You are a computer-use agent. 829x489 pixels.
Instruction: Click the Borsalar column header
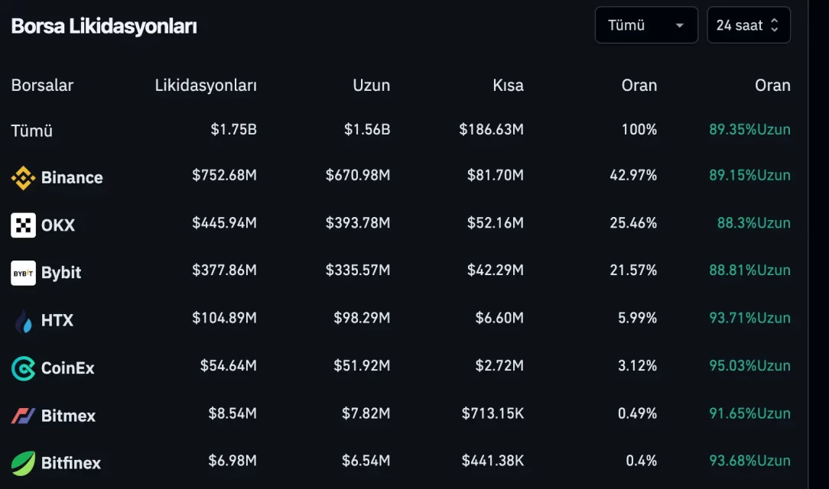coord(42,86)
